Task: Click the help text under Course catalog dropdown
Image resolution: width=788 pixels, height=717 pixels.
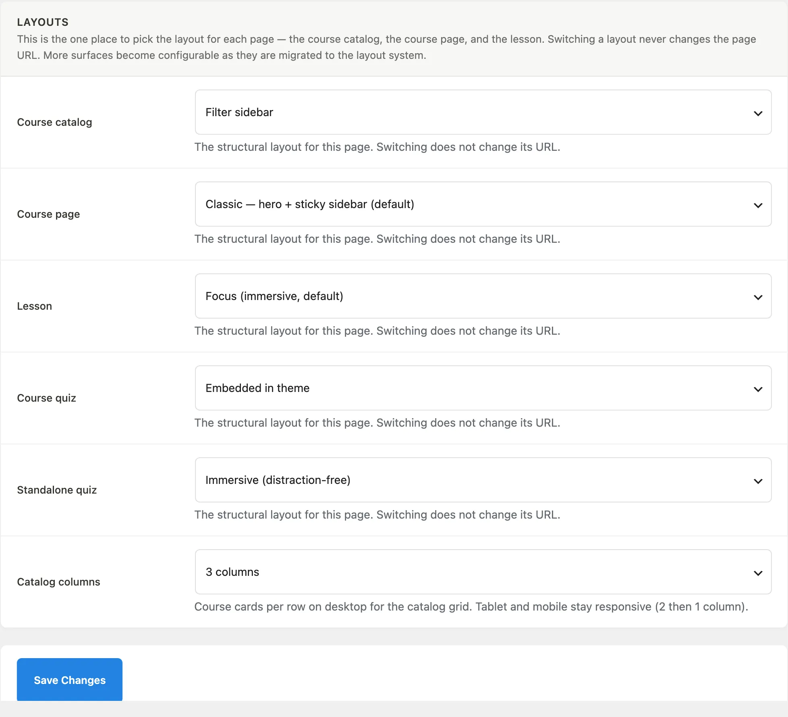Action: [377, 147]
